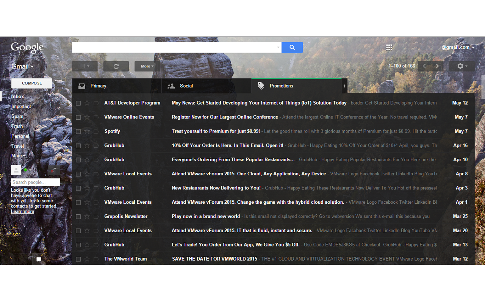Select the VMware Local Events Apr 8 checkbox
Screen dimensions: 485x303
pyautogui.click(x=78, y=174)
